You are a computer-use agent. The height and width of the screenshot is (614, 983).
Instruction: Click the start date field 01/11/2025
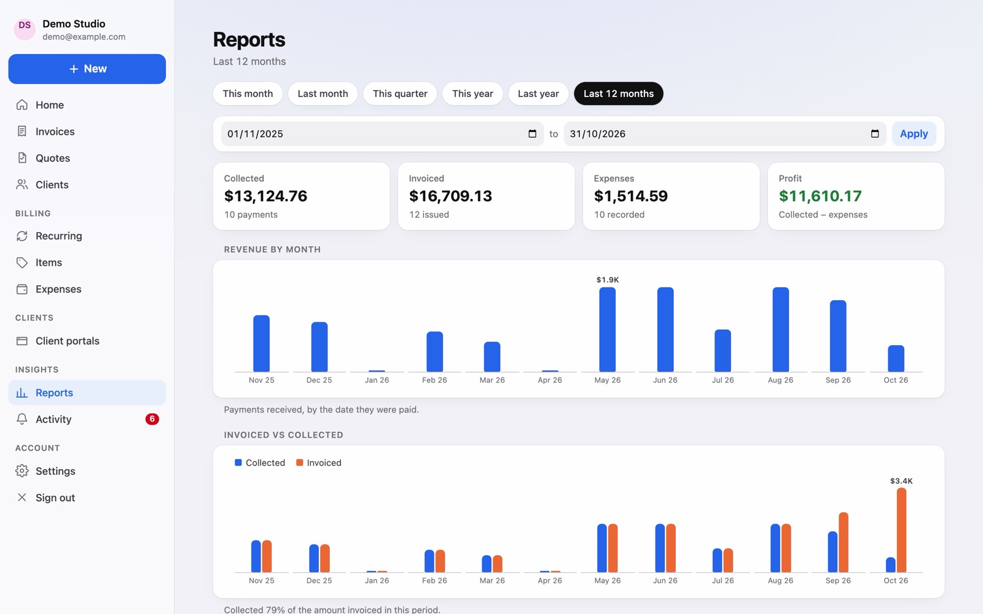coord(382,134)
